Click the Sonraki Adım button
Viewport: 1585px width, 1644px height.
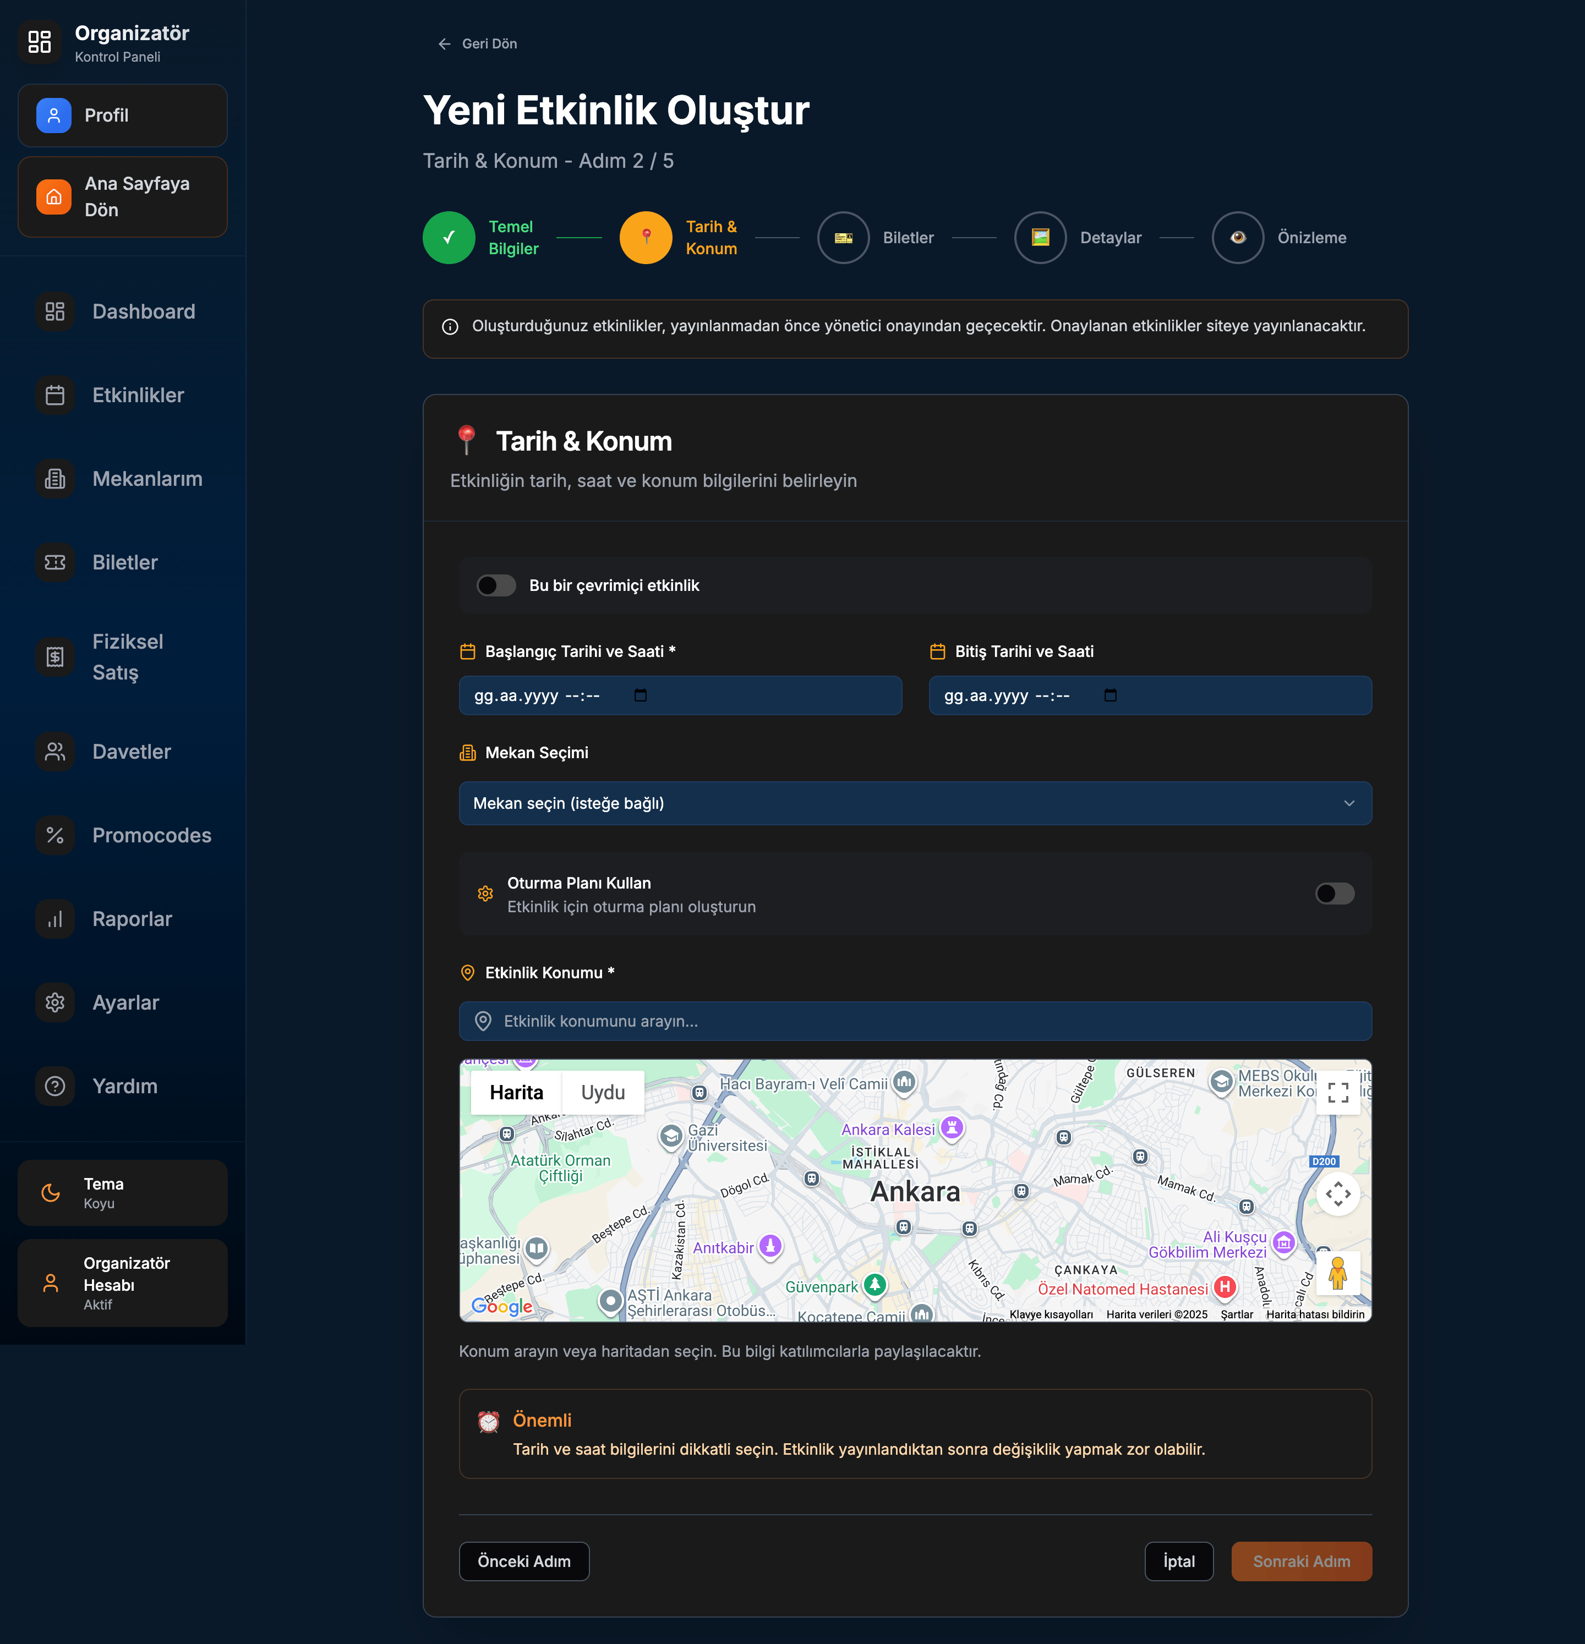coord(1300,1562)
